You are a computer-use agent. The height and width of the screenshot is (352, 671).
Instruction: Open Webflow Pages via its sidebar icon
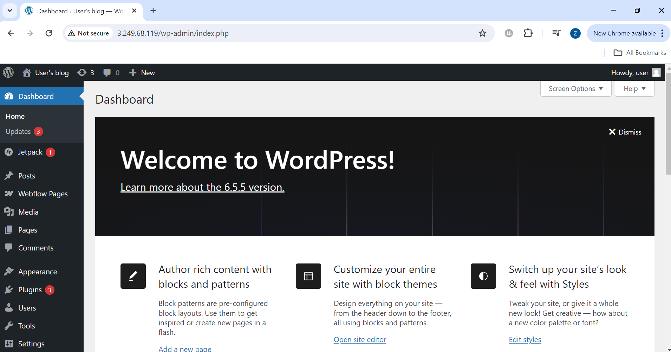tap(9, 194)
